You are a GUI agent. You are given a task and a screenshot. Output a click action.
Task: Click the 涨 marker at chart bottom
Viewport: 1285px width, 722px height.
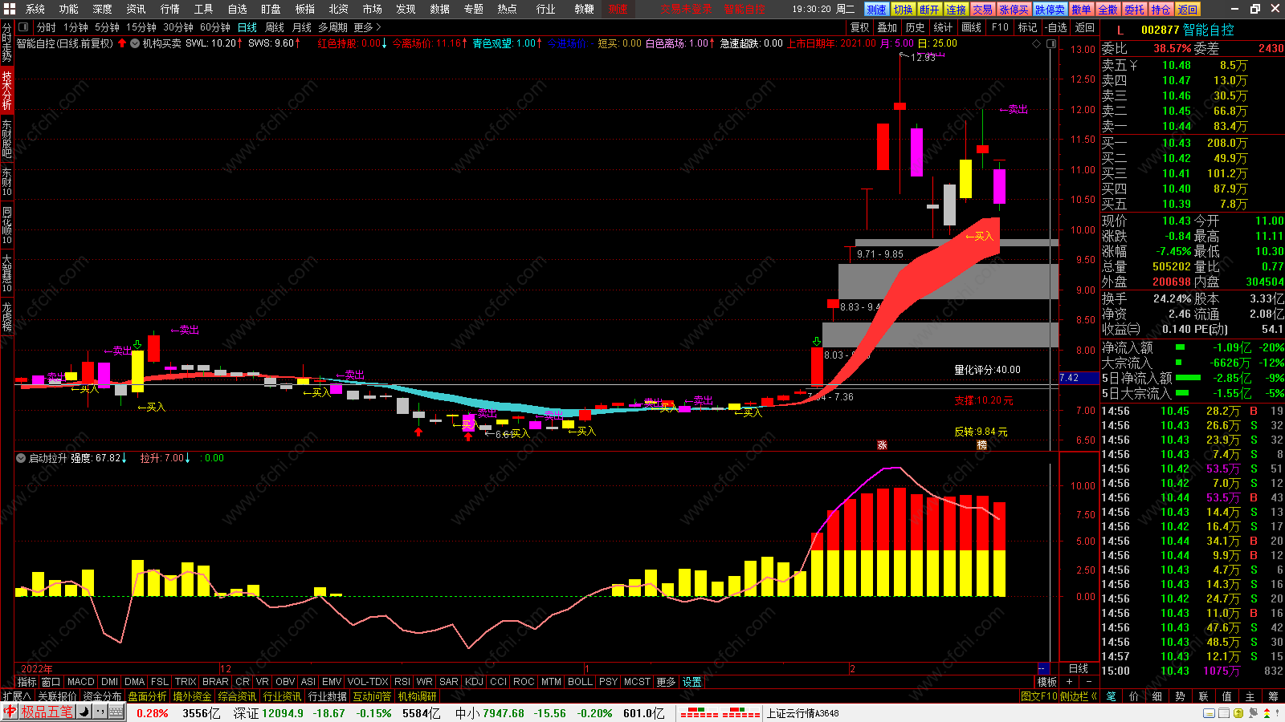[x=882, y=445]
